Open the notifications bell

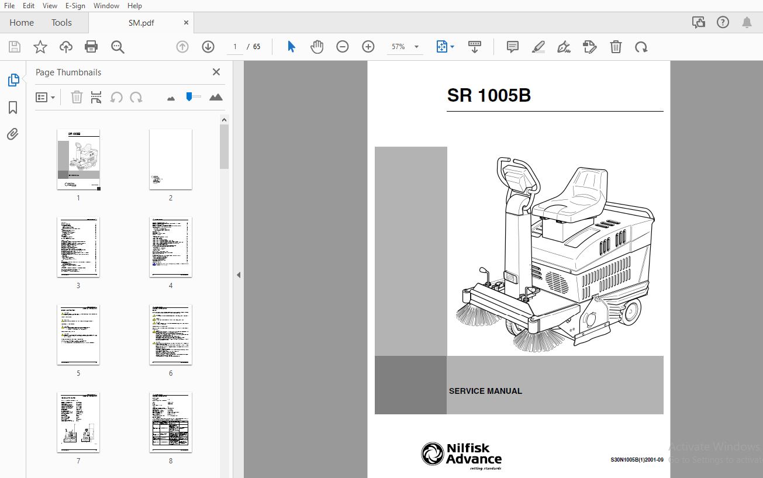tap(747, 22)
